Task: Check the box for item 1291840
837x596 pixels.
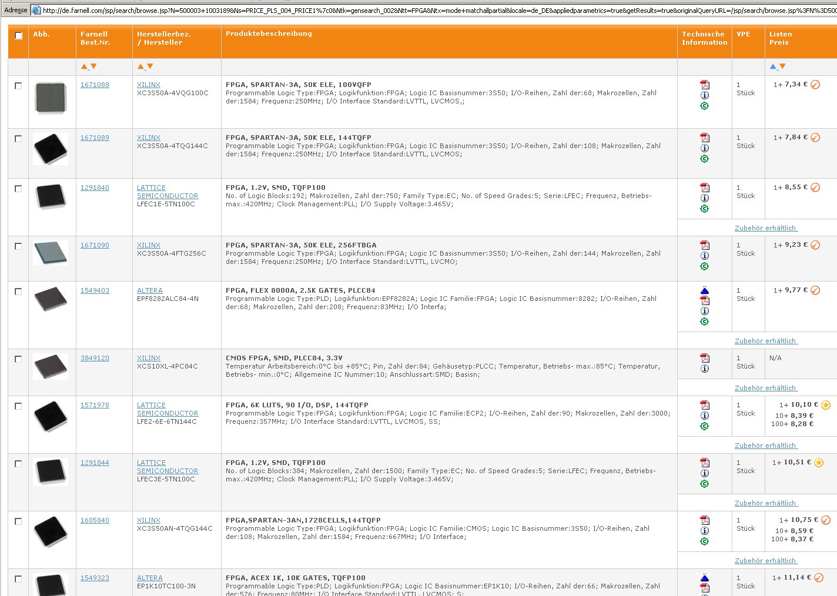Action: tap(18, 189)
